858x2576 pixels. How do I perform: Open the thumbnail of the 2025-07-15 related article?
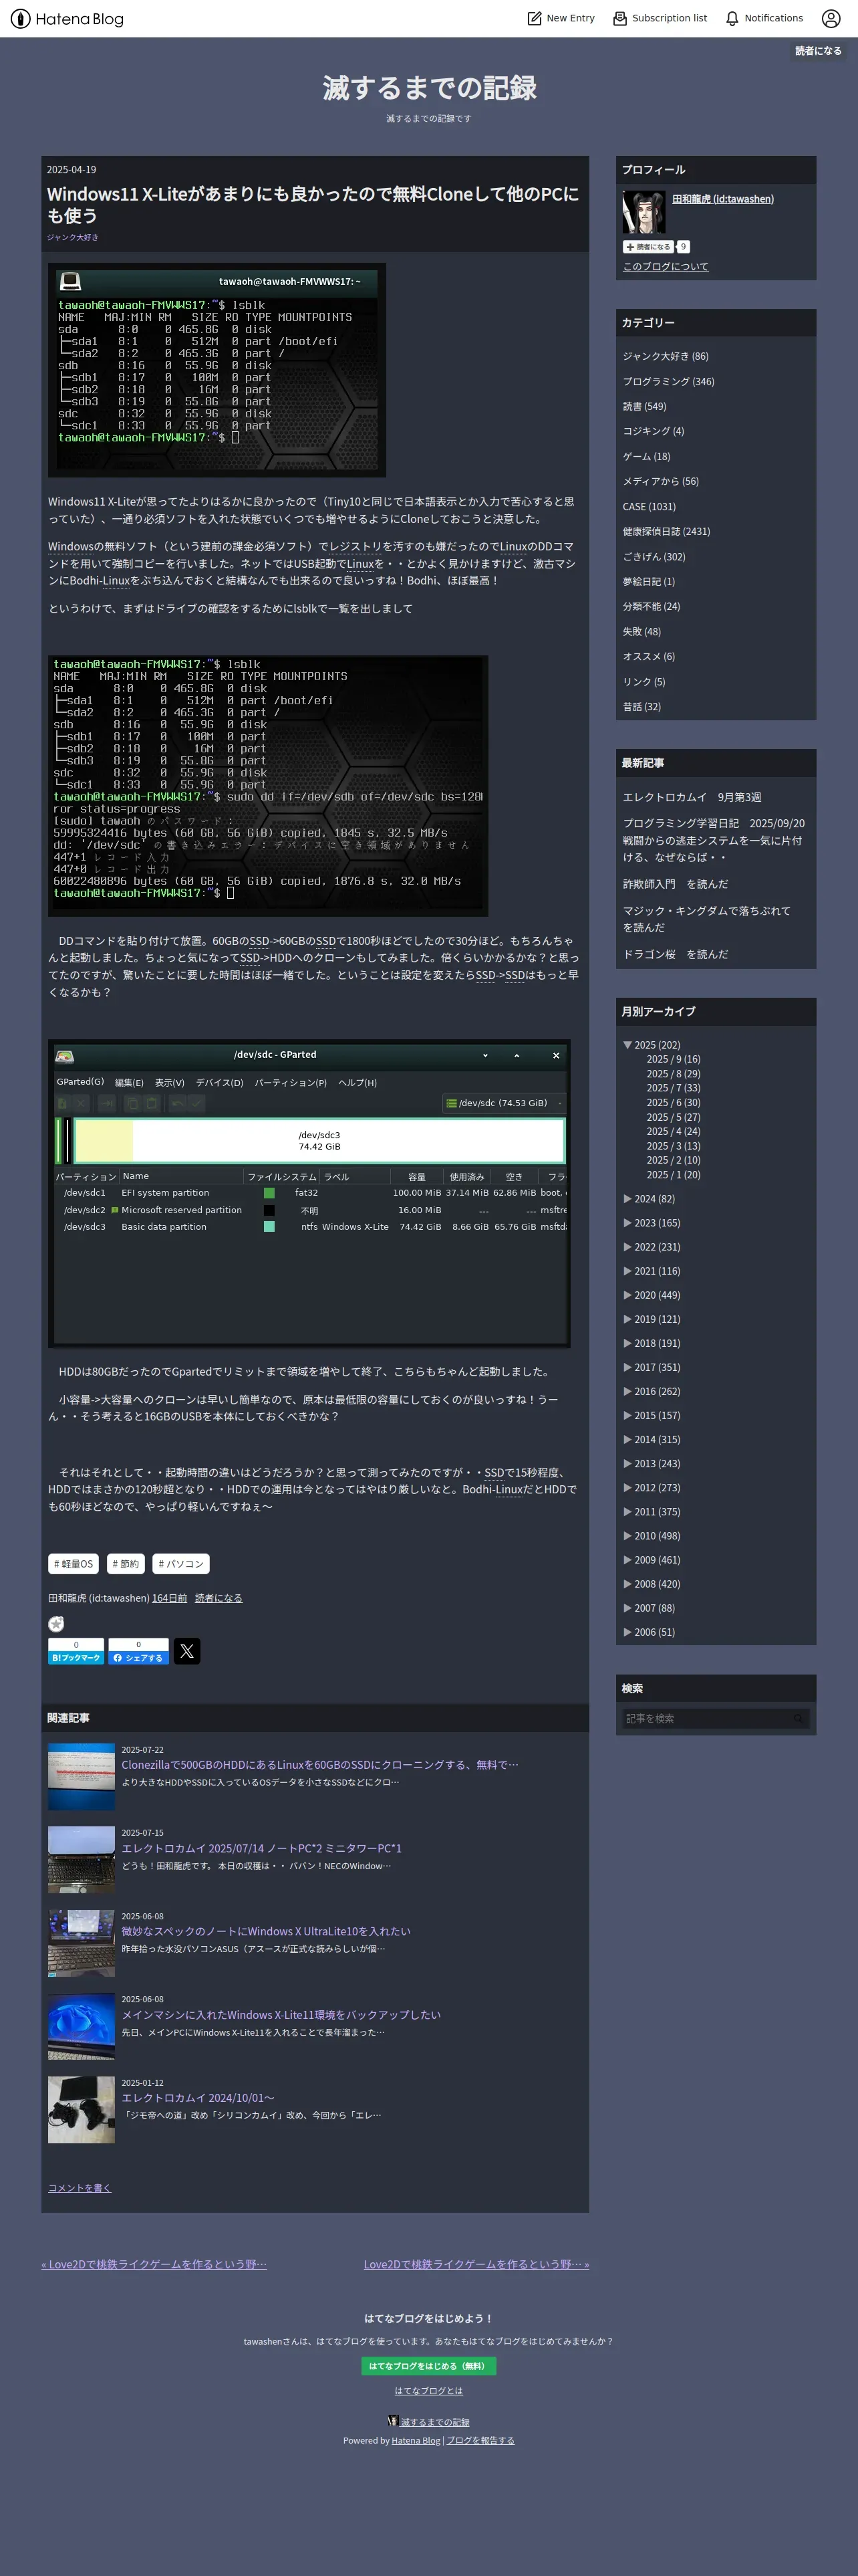[x=82, y=1860]
